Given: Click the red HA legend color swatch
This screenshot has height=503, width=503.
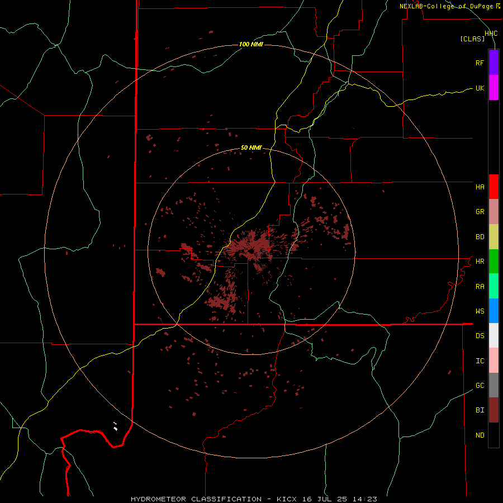Looking at the screenshot, I should tap(493, 187).
